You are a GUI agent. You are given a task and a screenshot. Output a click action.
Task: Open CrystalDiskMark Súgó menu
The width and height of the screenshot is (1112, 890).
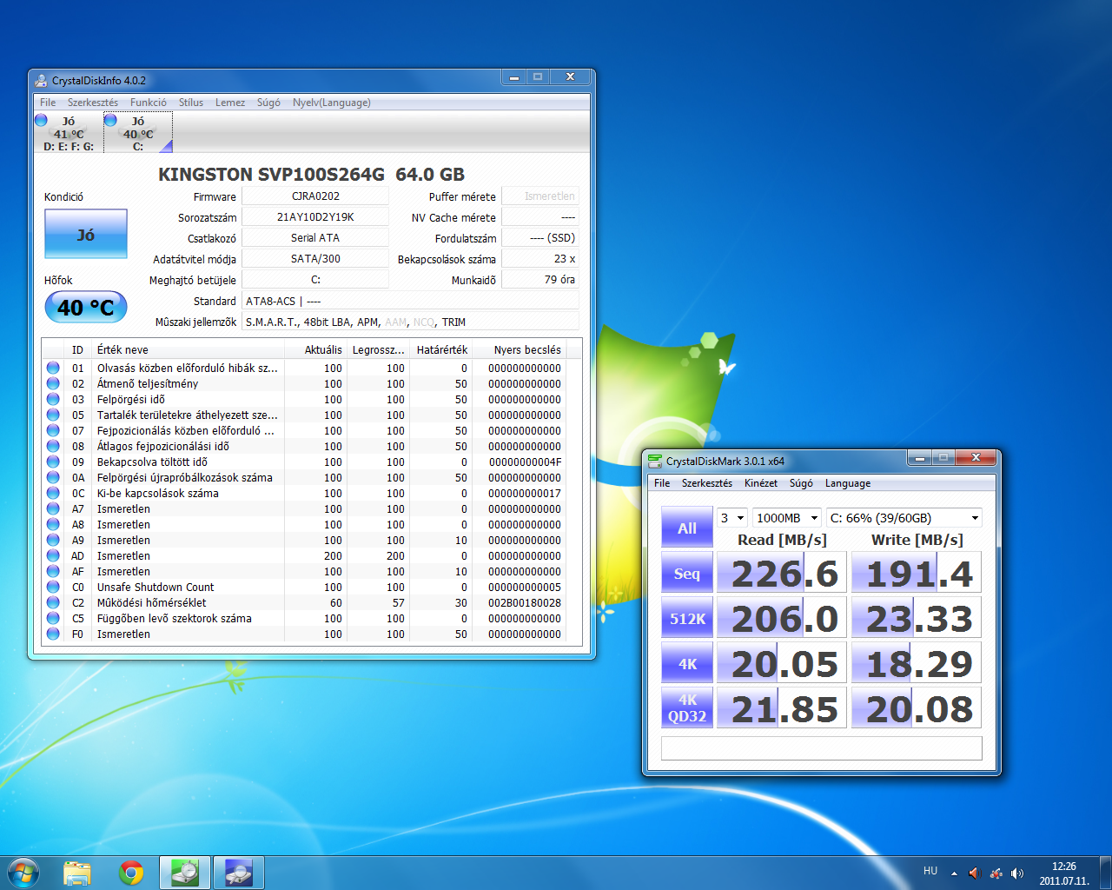click(x=801, y=483)
